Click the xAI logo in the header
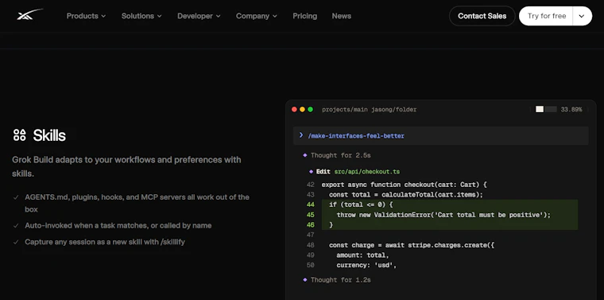Viewport: 604px width, 300px height. coord(29,15)
